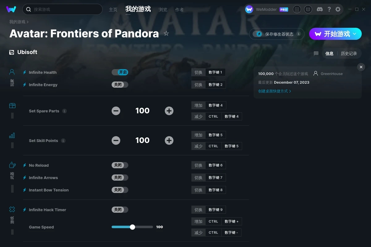Toggle Infinite Health off
The width and height of the screenshot is (371, 247).
(120, 72)
